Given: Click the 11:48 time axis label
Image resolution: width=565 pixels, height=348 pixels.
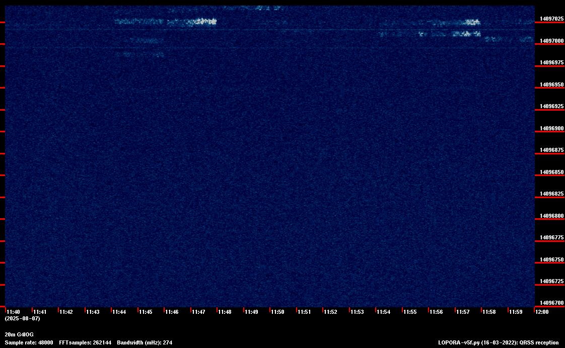Looking at the screenshot, I should point(225,312).
